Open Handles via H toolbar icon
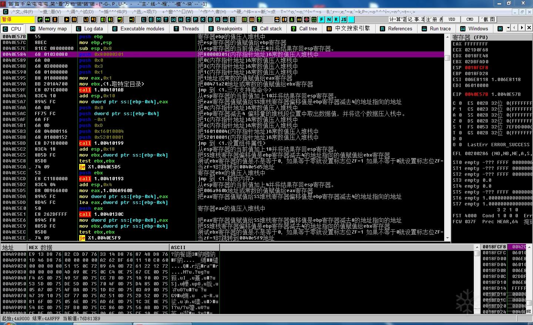 click(x=181, y=19)
